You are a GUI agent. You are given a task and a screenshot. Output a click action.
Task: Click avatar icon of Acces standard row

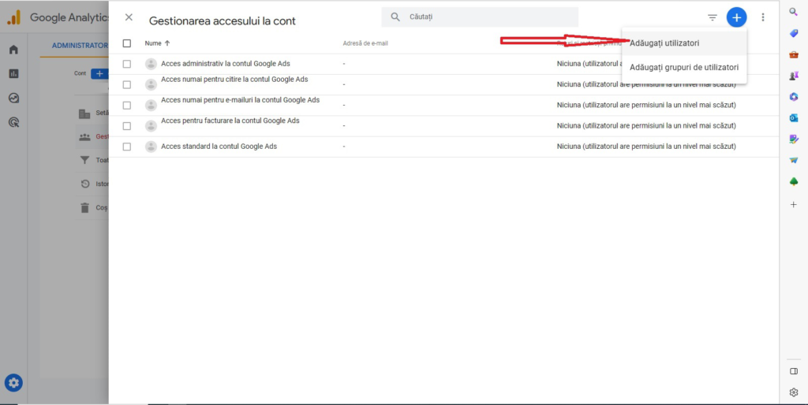(151, 147)
